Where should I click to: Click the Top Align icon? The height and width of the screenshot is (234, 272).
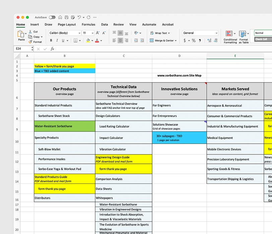tap(114, 33)
